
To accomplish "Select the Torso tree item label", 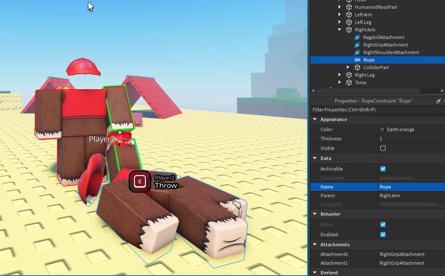I will click(360, 83).
